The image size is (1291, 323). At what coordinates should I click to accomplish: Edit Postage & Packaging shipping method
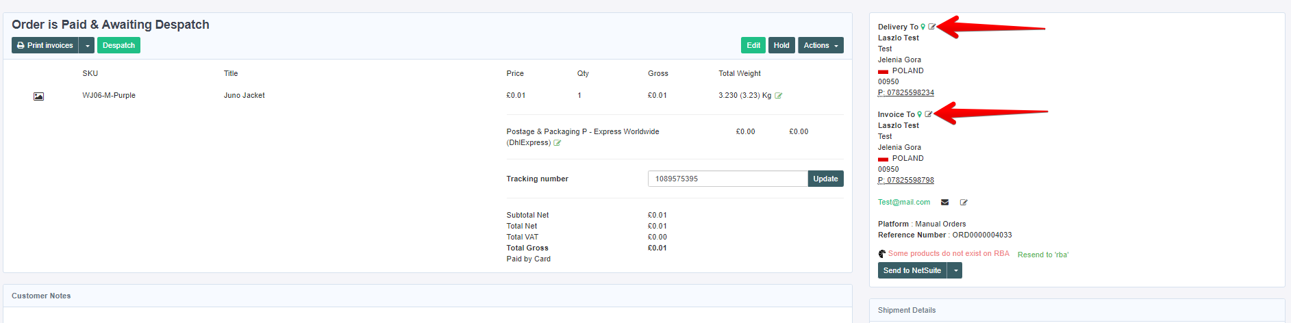tap(557, 143)
